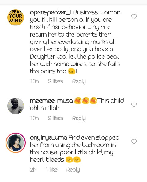
Task: View 2 likes on openspeaker_1 comment
Action: click(x=55, y=81)
